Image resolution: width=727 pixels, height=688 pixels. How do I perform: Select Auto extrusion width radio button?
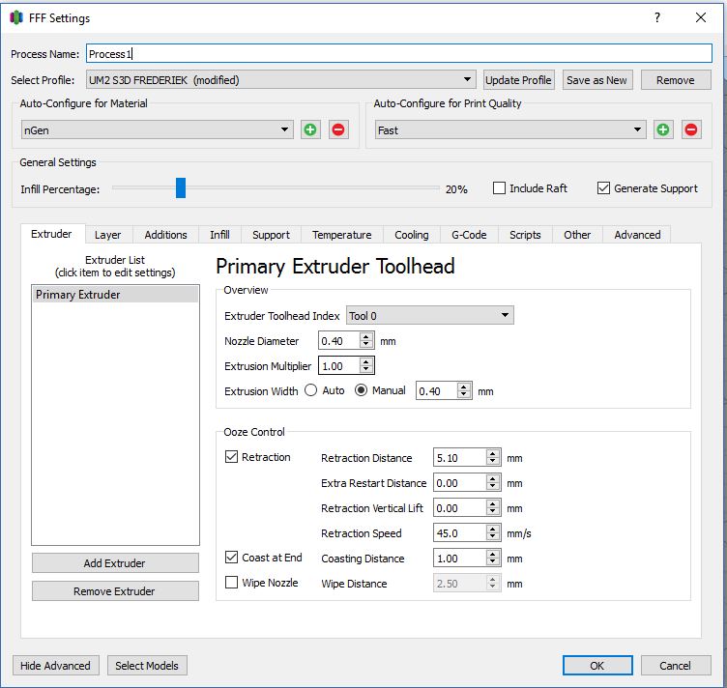click(311, 390)
